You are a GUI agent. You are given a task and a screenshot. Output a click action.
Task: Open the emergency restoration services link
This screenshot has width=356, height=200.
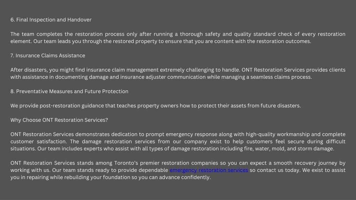tap(209, 170)
